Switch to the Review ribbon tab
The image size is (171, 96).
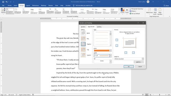coord(50,5)
